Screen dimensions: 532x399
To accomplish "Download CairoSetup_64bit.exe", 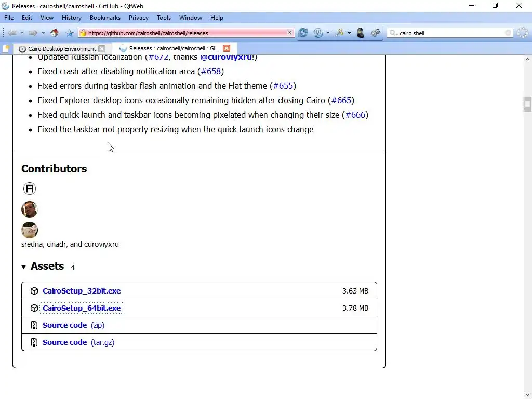I will point(82,308).
